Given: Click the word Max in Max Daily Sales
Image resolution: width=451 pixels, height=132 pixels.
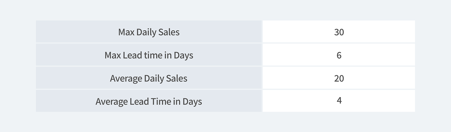Looking at the screenshot, I should click(126, 32).
